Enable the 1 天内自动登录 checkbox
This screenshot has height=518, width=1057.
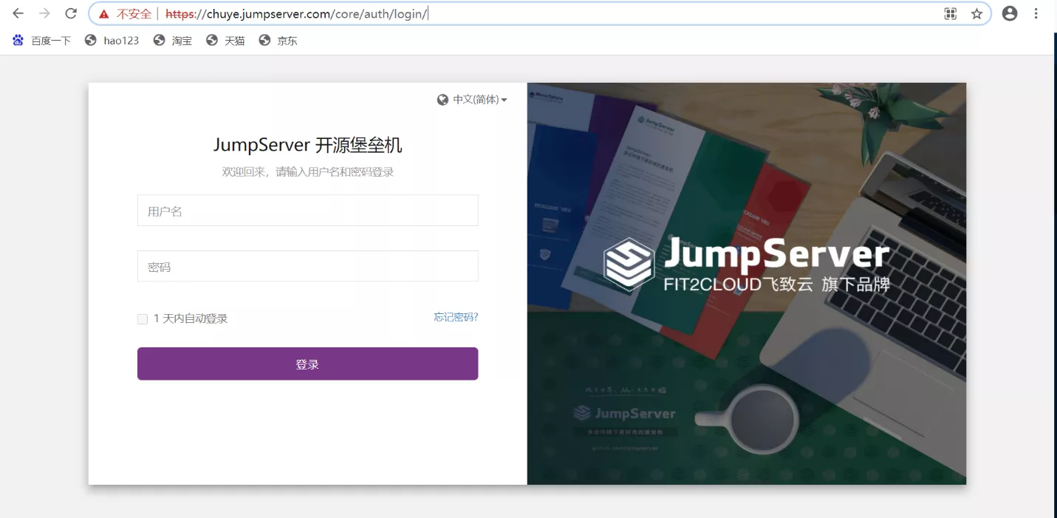[143, 319]
